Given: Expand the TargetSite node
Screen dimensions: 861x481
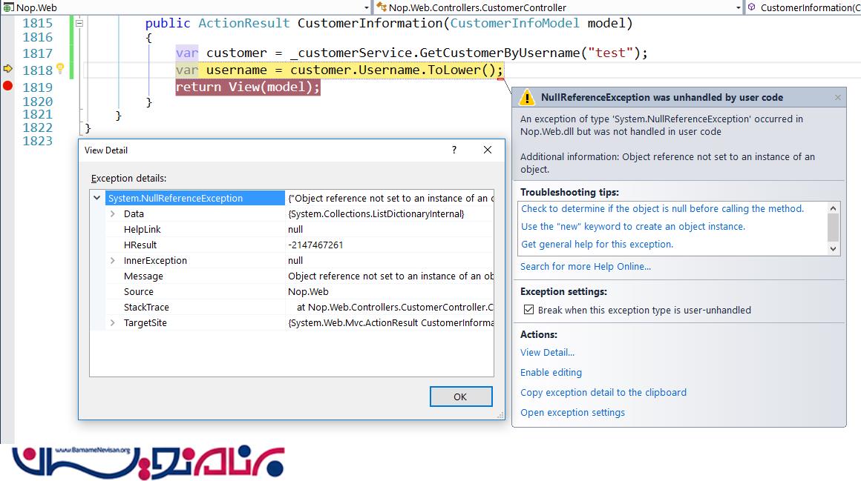Looking at the screenshot, I should (x=113, y=323).
